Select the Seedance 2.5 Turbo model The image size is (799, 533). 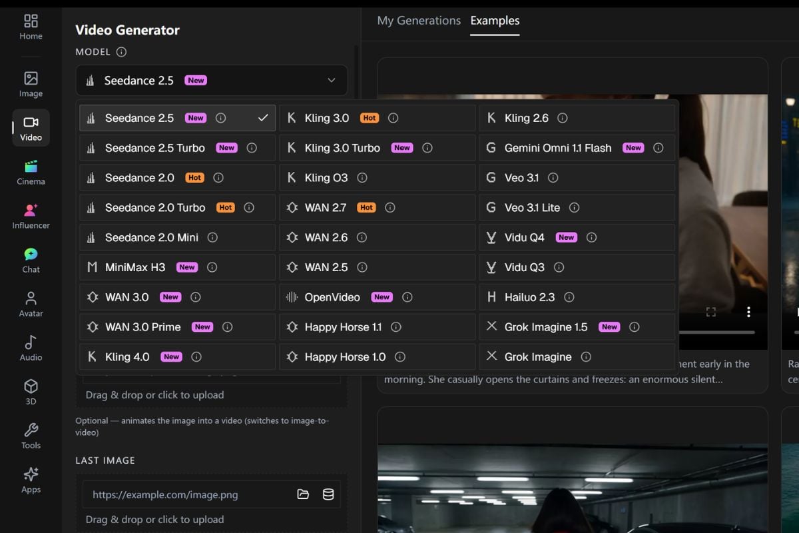177,148
